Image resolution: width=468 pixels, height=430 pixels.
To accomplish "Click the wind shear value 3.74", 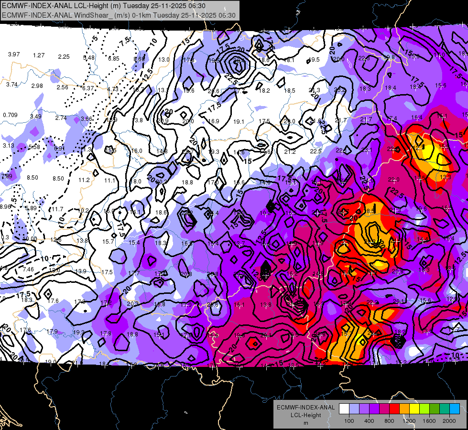I will click(x=12, y=85).
